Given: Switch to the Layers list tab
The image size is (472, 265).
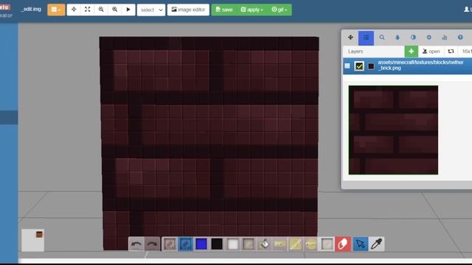Looking at the screenshot, I should tap(366, 38).
